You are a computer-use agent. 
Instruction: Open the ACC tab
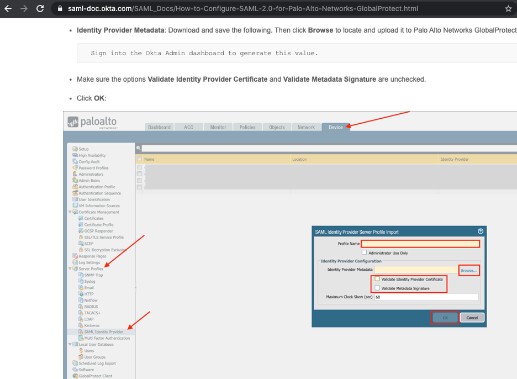click(x=188, y=127)
